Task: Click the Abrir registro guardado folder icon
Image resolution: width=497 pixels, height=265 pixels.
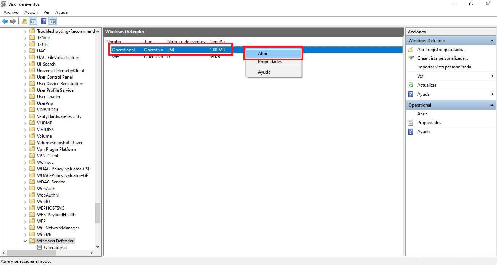Action: [x=411, y=50]
